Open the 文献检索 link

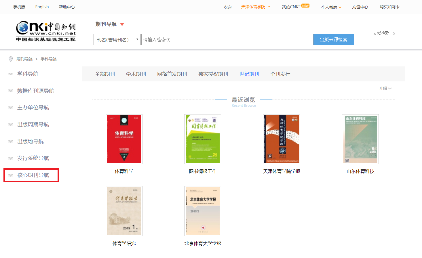coord(381,33)
